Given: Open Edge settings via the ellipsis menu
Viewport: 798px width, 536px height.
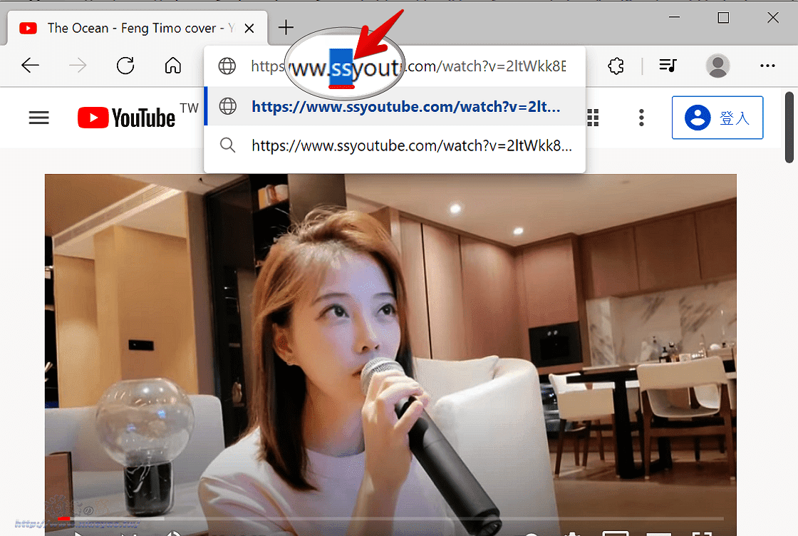Looking at the screenshot, I should coord(767,66).
